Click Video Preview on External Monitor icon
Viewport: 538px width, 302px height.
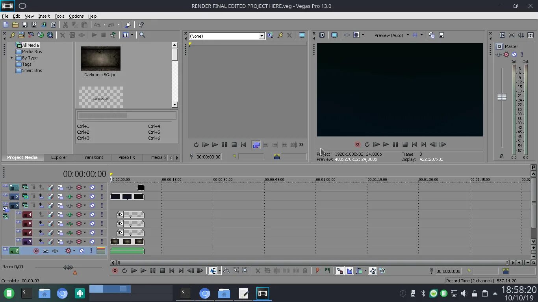click(334, 35)
